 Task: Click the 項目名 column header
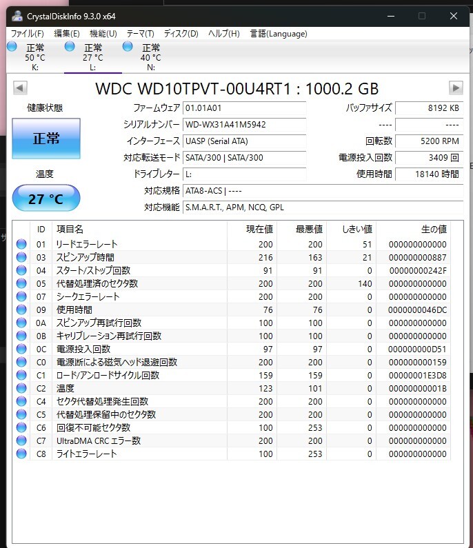point(139,230)
